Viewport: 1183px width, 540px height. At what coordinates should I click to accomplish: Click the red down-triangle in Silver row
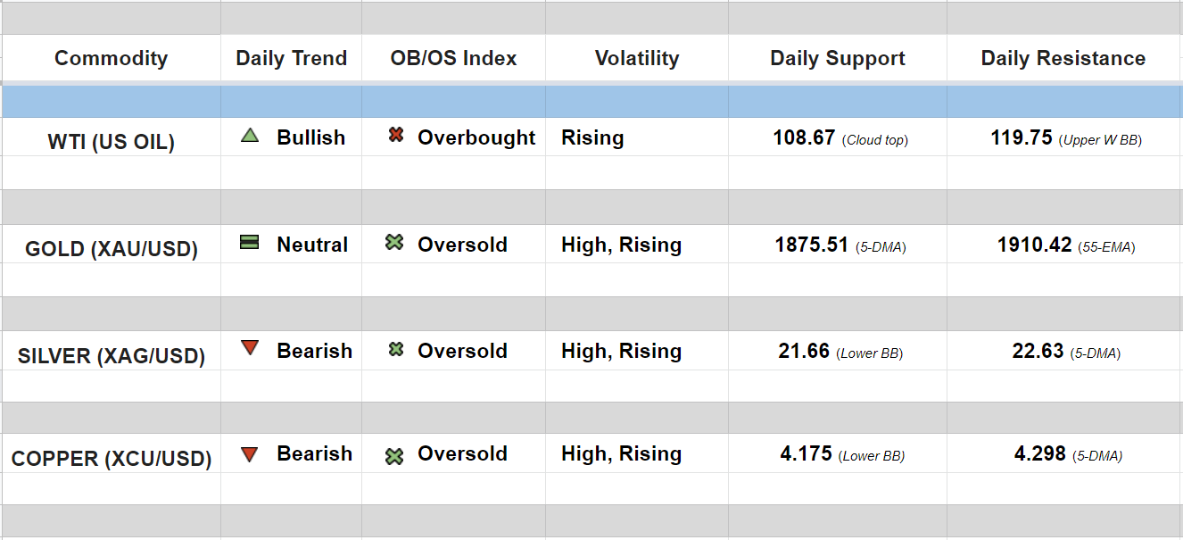tap(250, 348)
